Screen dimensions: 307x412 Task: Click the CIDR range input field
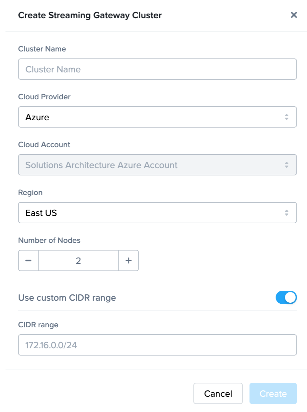point(157,345)
